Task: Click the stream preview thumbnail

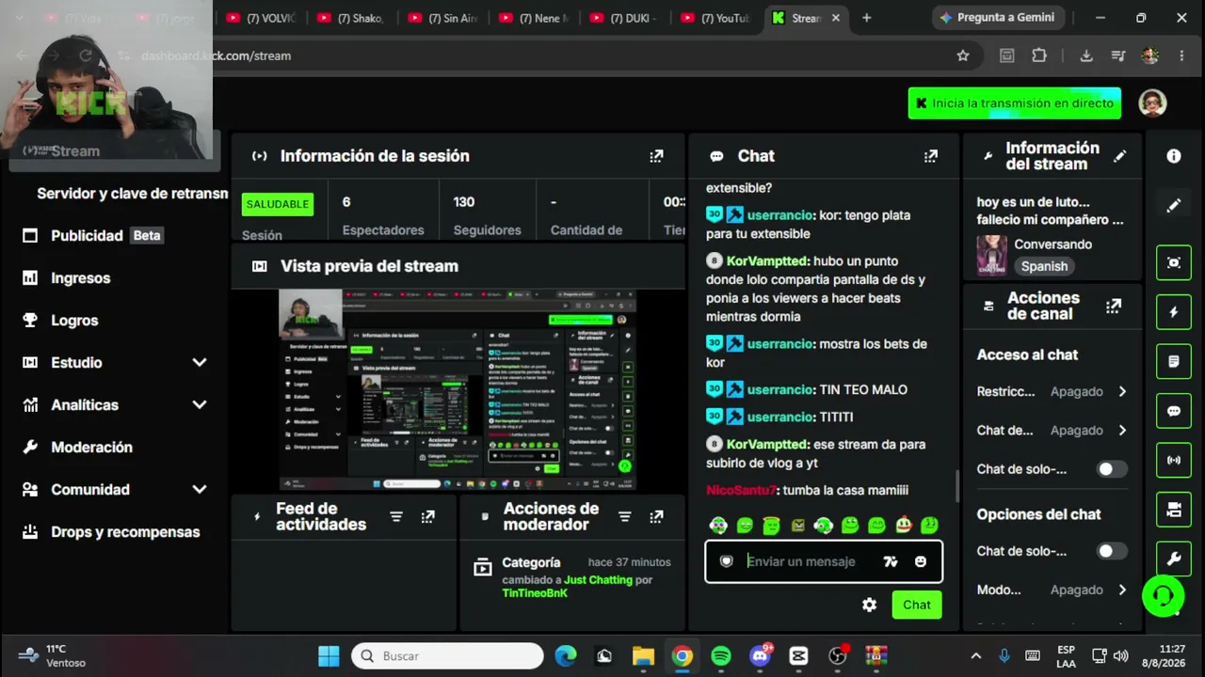Action: coord(457,389)
